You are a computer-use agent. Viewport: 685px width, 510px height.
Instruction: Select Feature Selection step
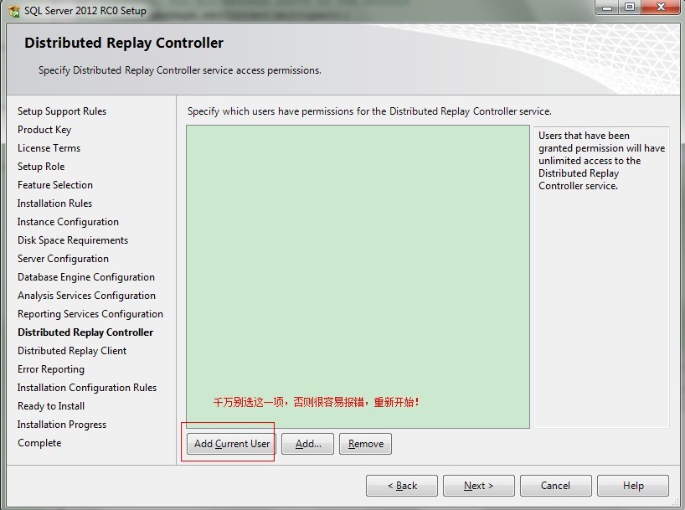coord(55,185)
